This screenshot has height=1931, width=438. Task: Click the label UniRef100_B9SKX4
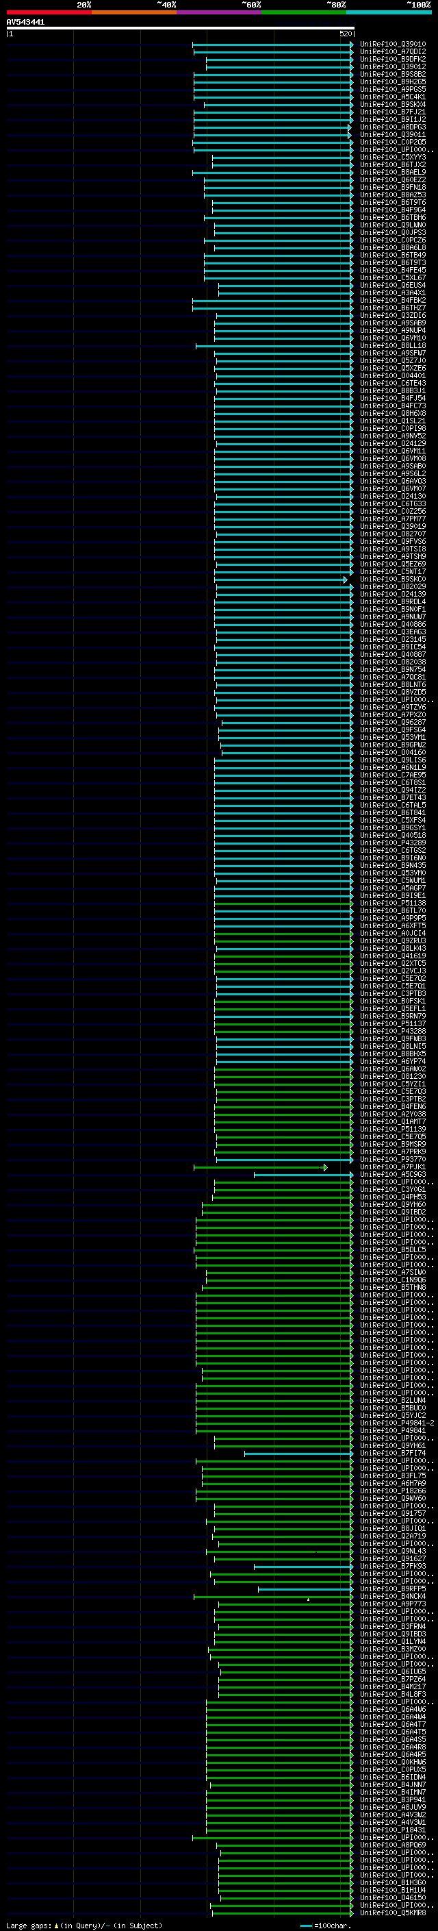click(393, 104)
